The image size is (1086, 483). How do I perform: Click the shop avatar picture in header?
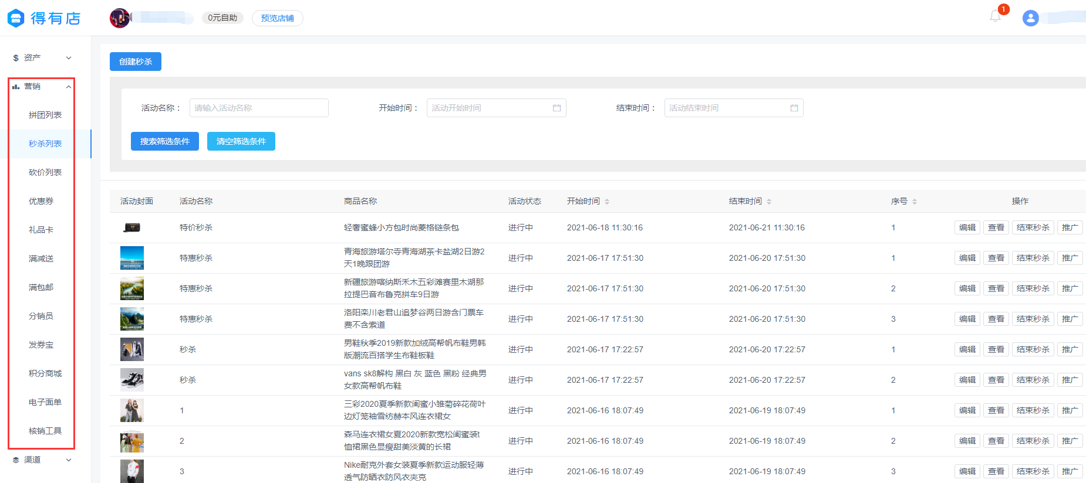tap(120, 18)
